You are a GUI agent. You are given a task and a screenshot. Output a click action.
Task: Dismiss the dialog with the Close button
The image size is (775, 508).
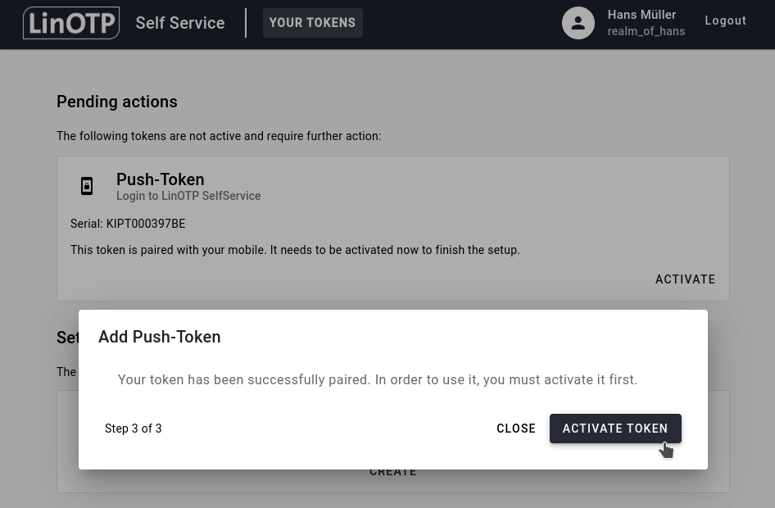pyautogui.click(x=516, y=429)
